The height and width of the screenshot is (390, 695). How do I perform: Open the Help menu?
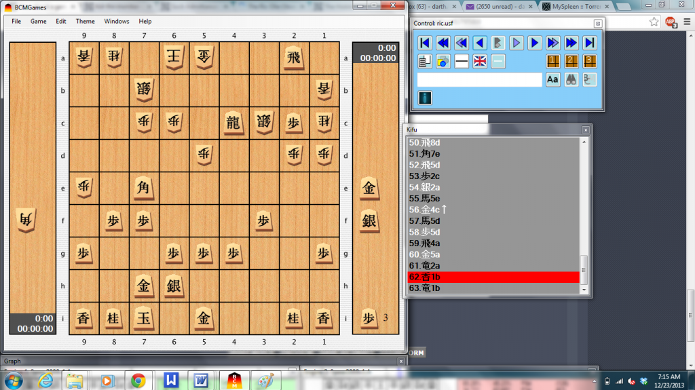[145, 21]
